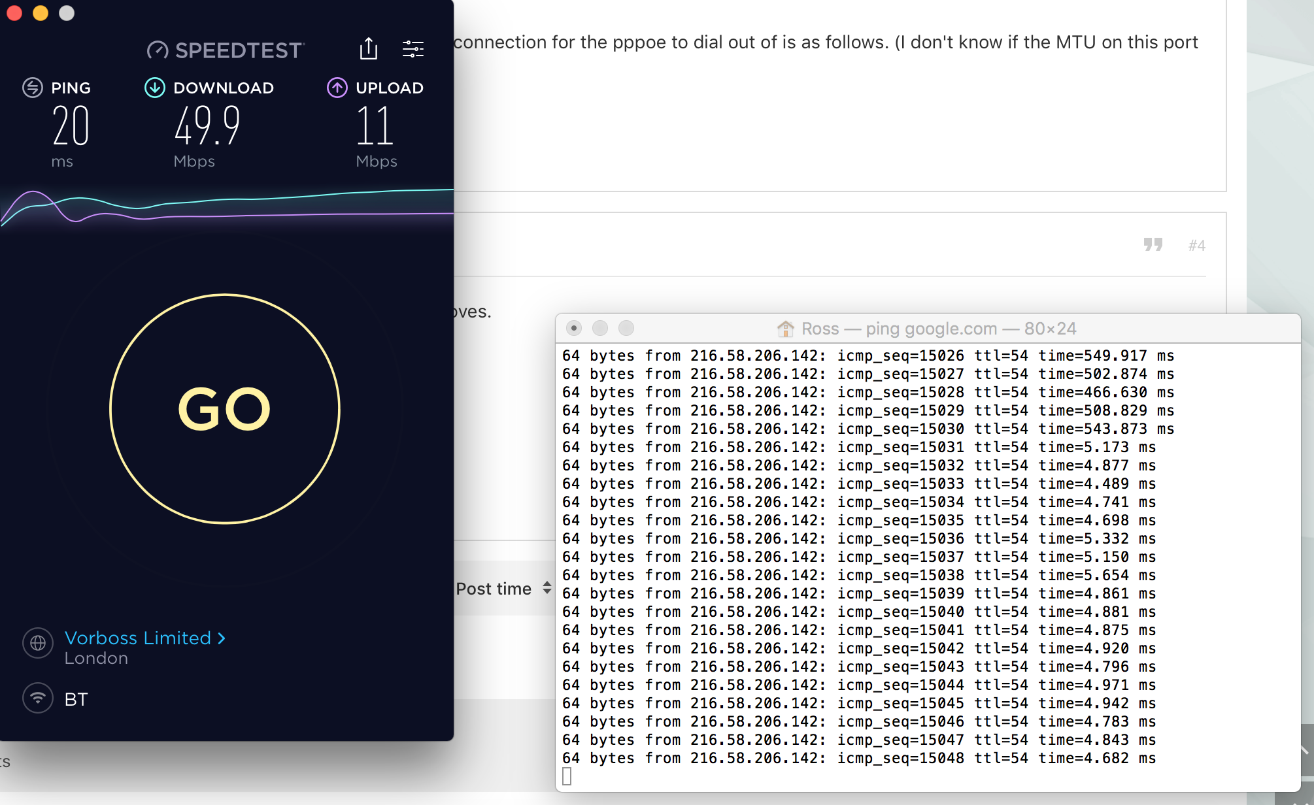The image size is (1314, 805).
Task: Click the Post time up-down arrows
Action: tap(547, 588)
